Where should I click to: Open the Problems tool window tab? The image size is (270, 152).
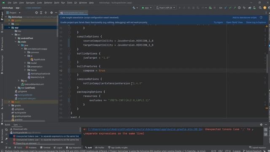pos(31,148)
